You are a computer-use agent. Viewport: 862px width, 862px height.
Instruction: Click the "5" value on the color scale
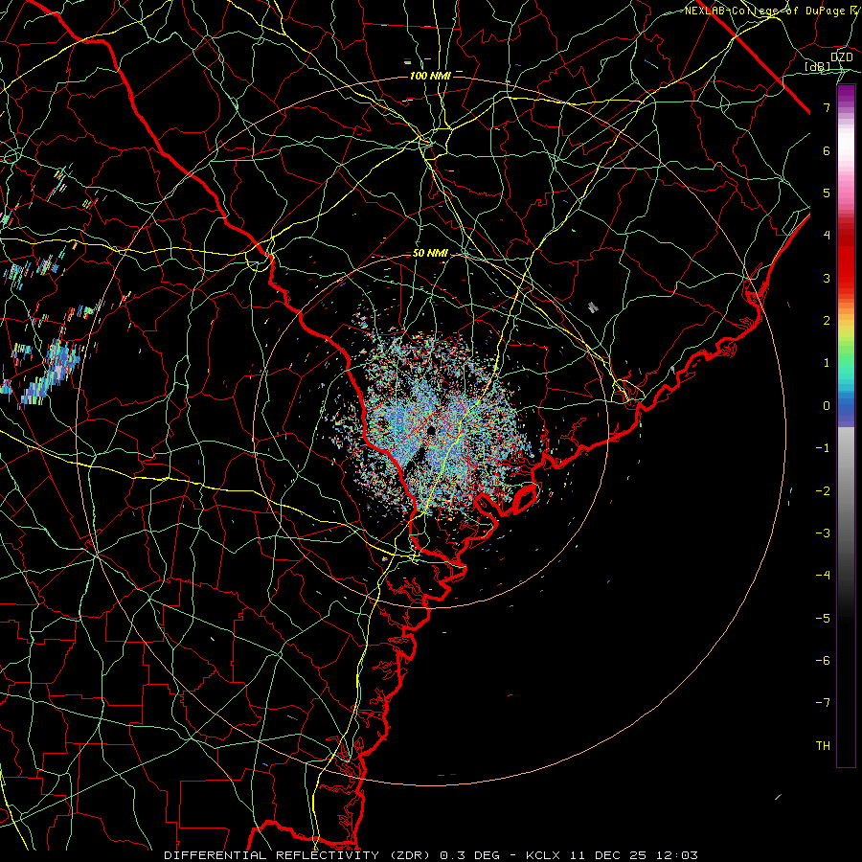827,193
